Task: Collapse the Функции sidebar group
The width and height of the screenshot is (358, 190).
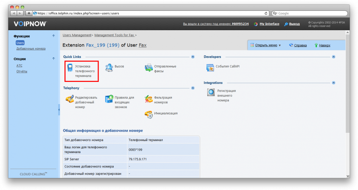Action: [x=53, y=36]
